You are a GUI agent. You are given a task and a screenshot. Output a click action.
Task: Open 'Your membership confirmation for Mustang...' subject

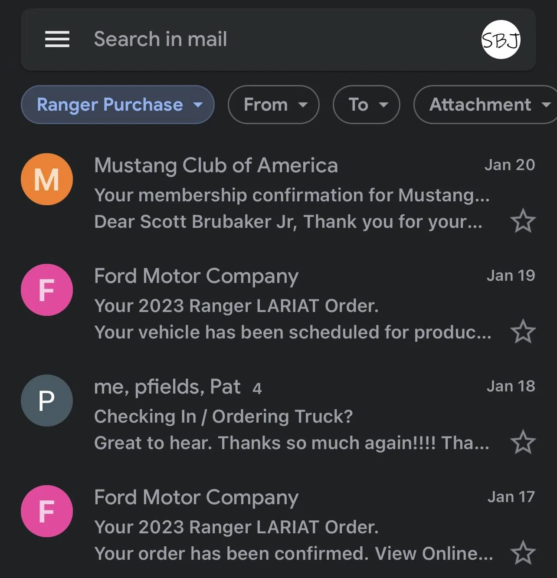coord(292,195)
